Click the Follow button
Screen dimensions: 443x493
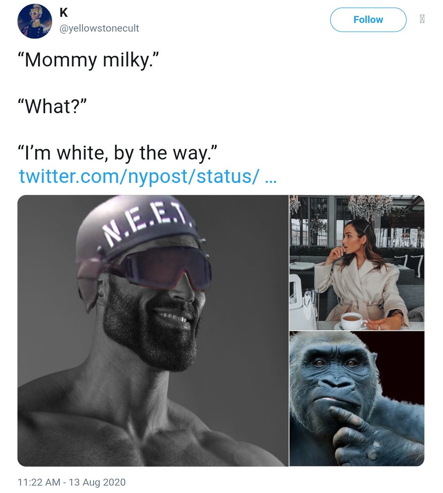click(368, 20)
